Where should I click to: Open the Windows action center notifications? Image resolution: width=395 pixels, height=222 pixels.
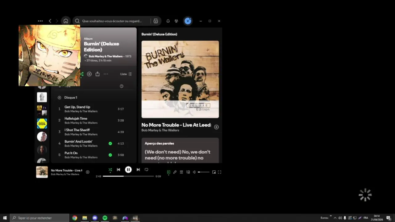[x=389, y=218]
